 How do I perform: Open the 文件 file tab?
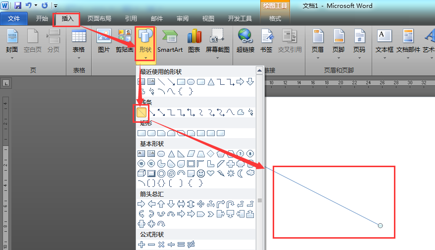(14, 19)
